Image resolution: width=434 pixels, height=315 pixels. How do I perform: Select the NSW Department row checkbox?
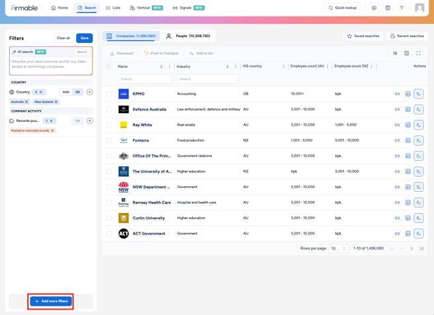(109, 187)
